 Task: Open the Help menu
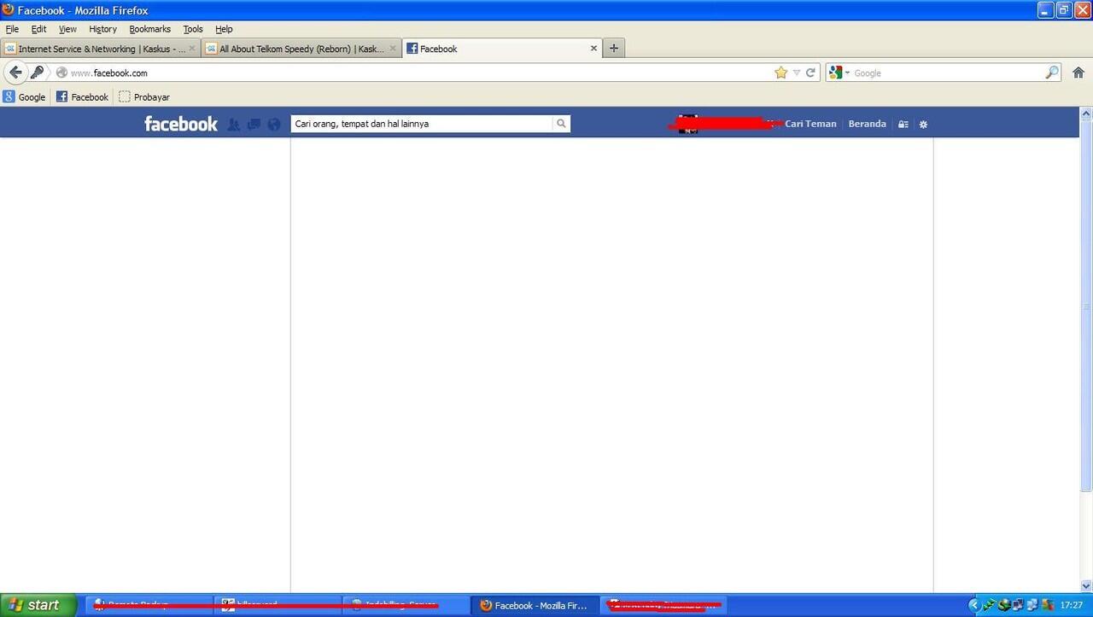point(224,29)
